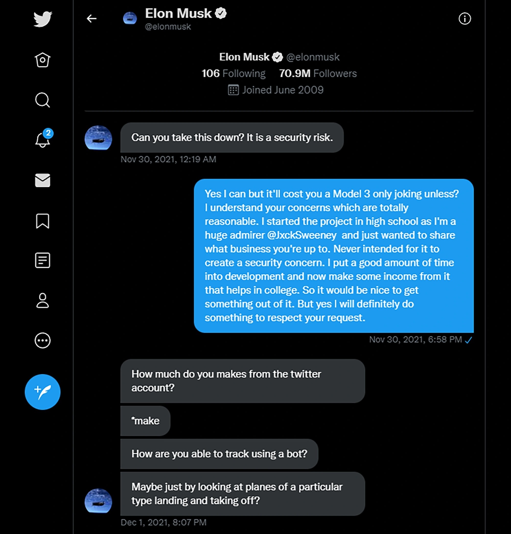This screenshot has width=511, height=534.
Task: Go to the Home feed icon
Action: pos(42,60)
